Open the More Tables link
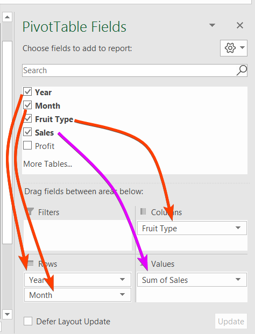The image size is (255, 334). tap(47, 164)
